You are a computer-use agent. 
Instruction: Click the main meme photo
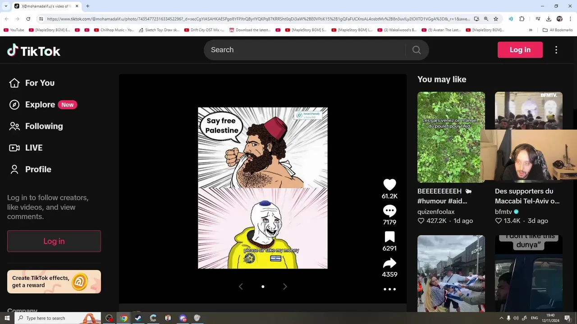(x=263, y=188)
